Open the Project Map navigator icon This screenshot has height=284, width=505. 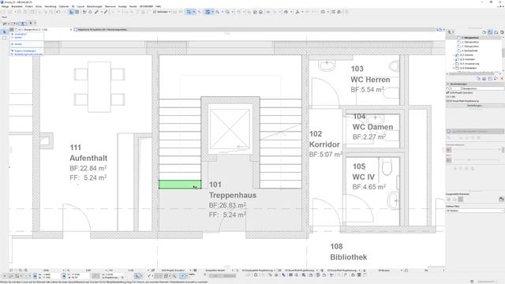[x=484, y=32]
